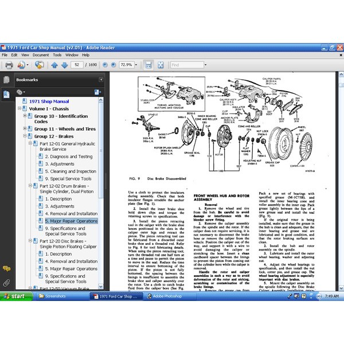Click the taskbar clock showing 7:49 AM

(332, 296)
